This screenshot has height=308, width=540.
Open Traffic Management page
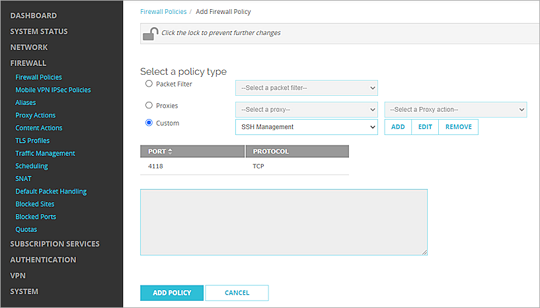coord(45,153)
